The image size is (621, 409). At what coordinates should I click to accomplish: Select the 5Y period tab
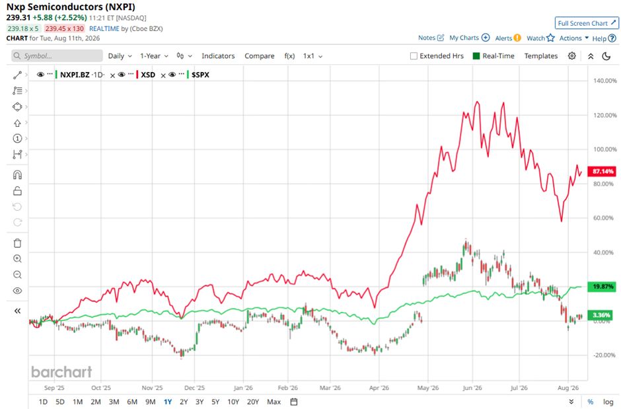tap(215, 402)
